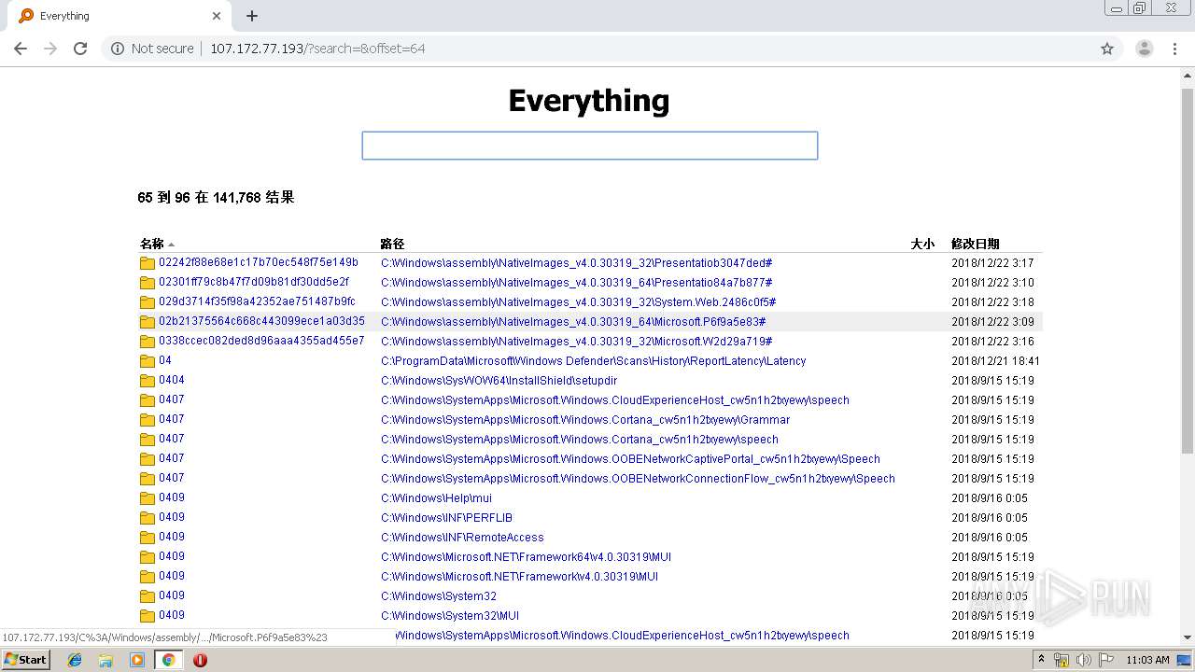Show hidden tray icons arrow
This screenshot has width=1195, height=672.
[1041, 660]
